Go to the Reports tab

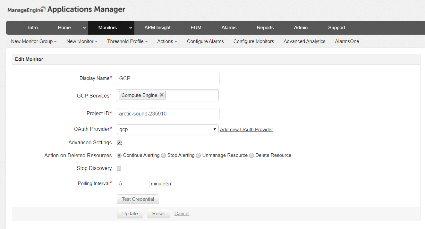pyautogui.click(x=265, y=28)
